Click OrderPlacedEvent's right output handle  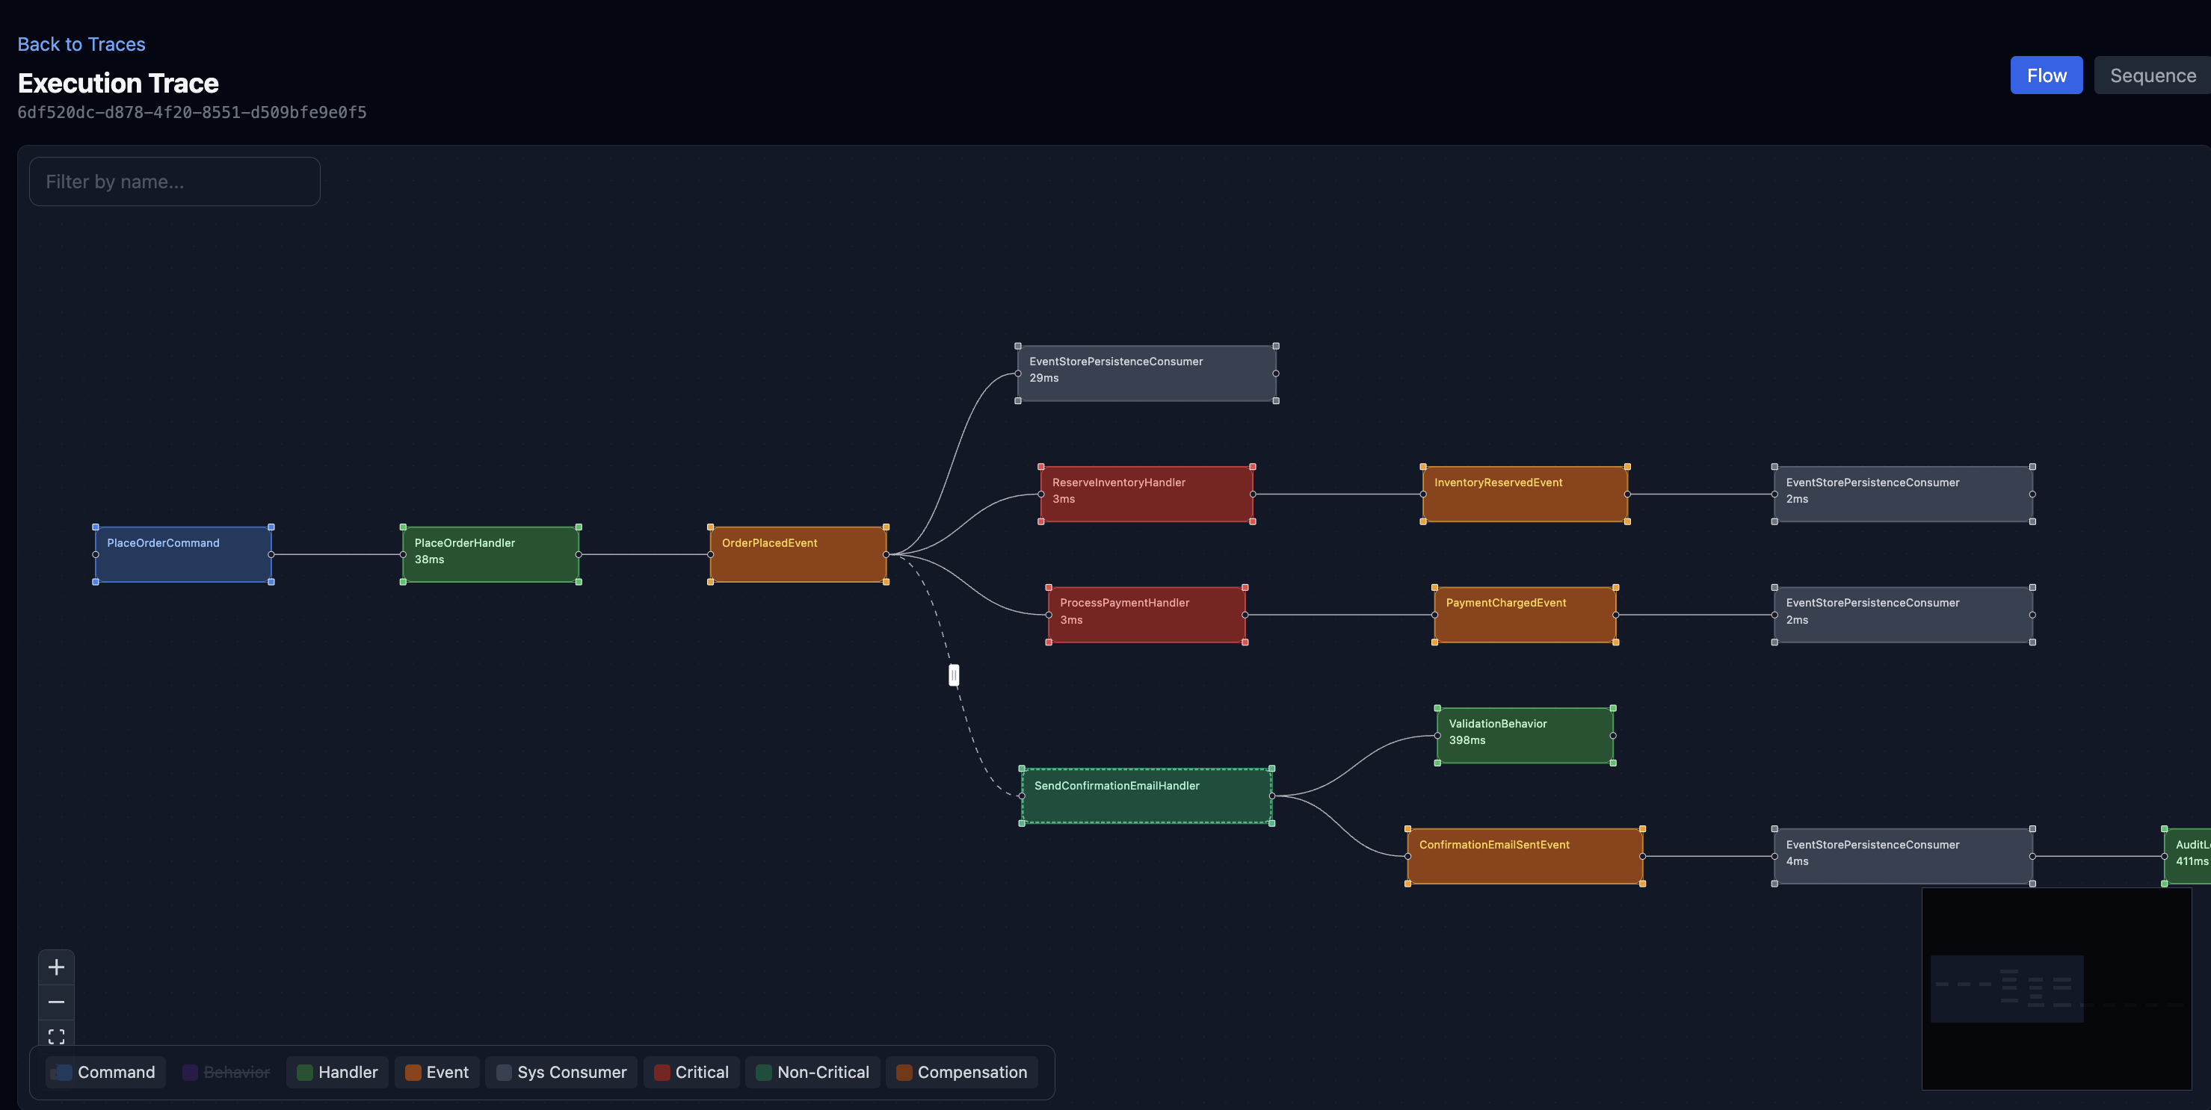886,554
